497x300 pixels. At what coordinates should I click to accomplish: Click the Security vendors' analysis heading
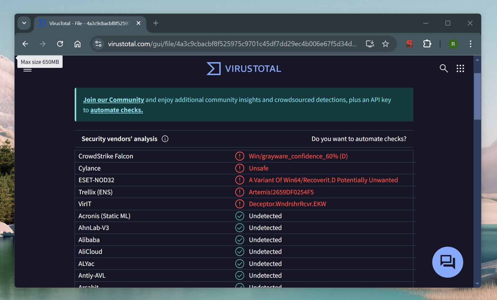pos(119,139)
